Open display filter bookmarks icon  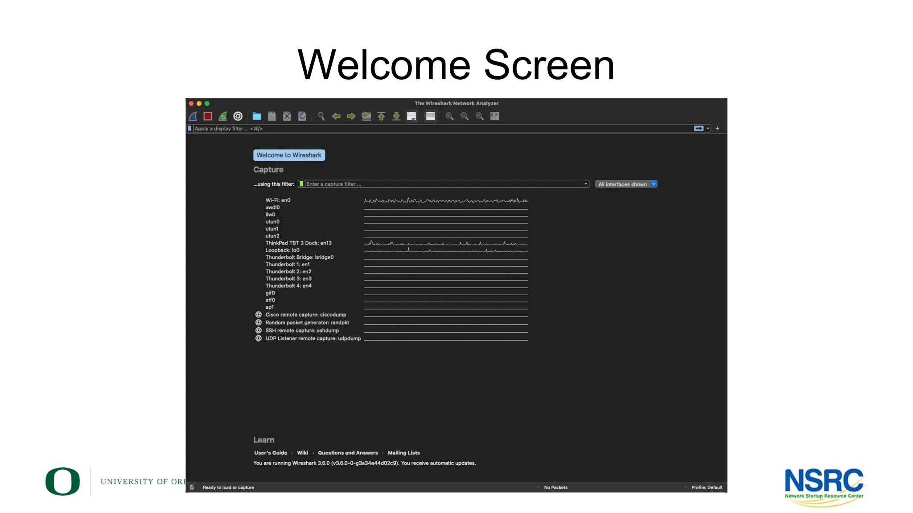tap(189, 129)
